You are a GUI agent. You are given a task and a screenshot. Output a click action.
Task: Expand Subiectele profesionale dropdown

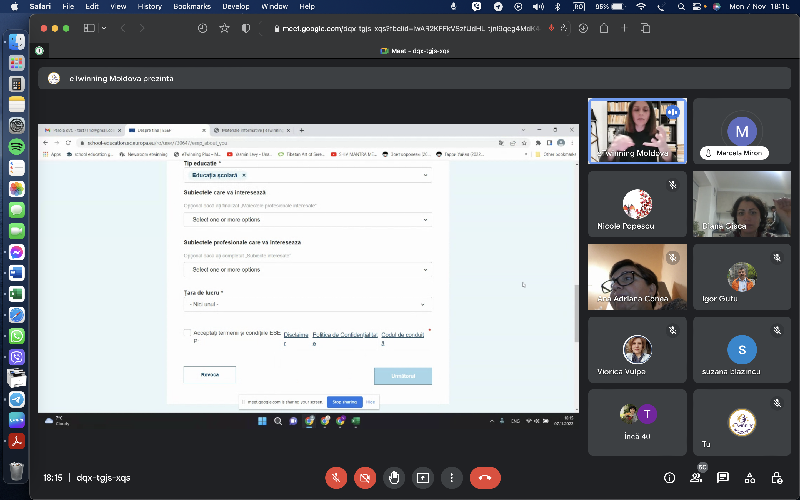(x=308, y=269)
